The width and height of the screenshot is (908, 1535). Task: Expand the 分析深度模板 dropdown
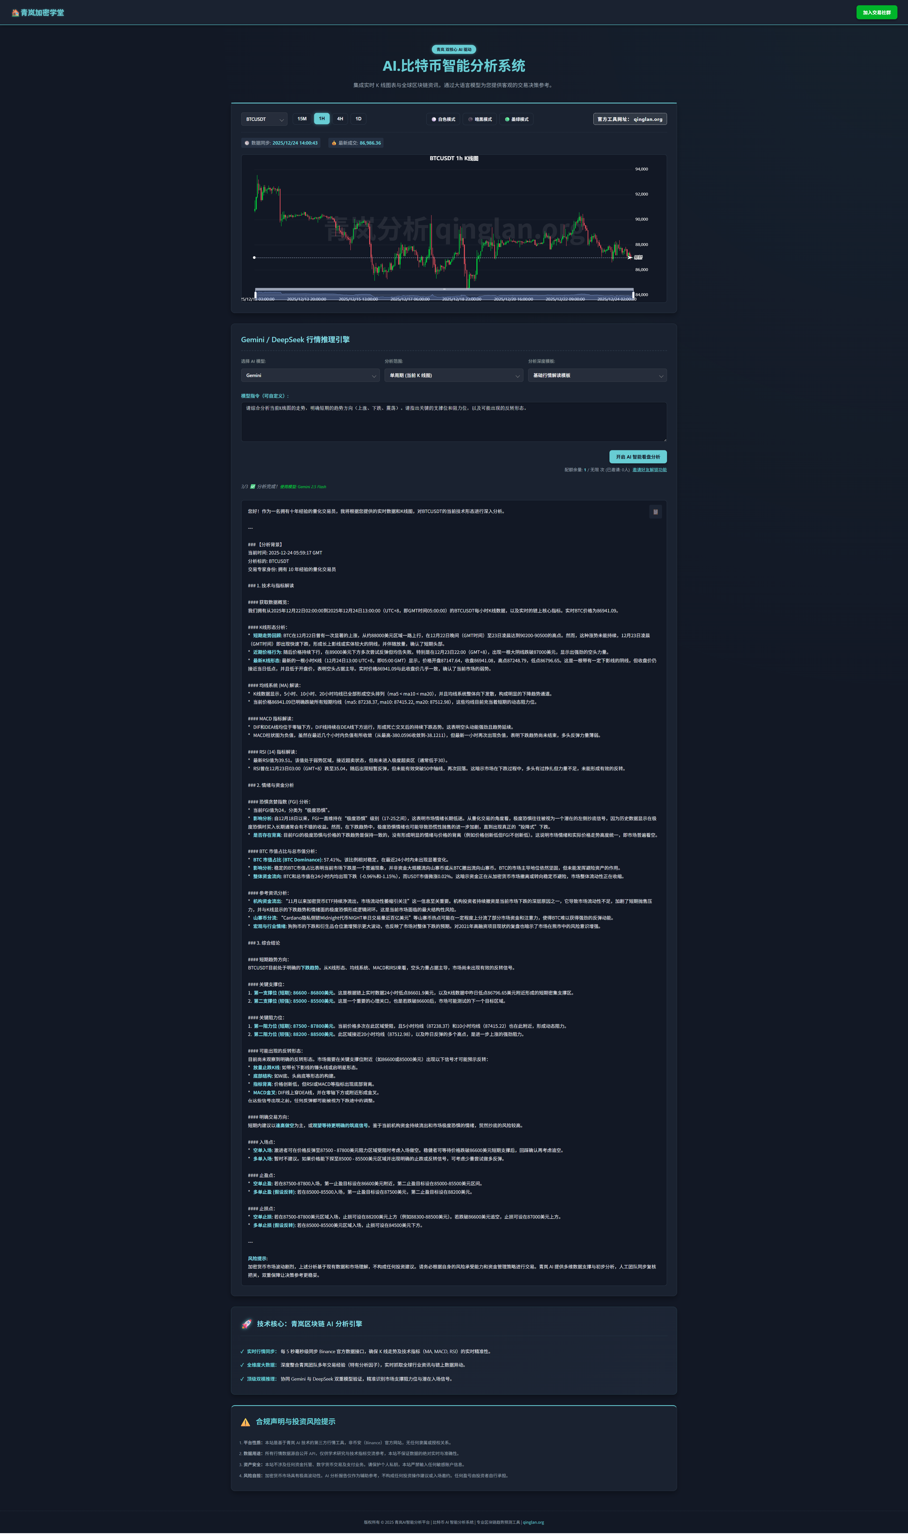coord(597,375)
